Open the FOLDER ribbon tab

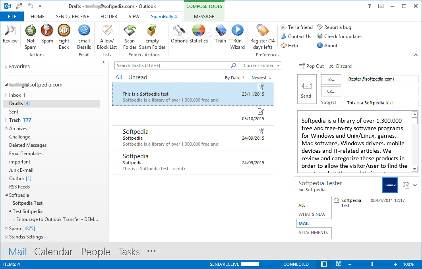pyautogui.click(x=109, y=16)
